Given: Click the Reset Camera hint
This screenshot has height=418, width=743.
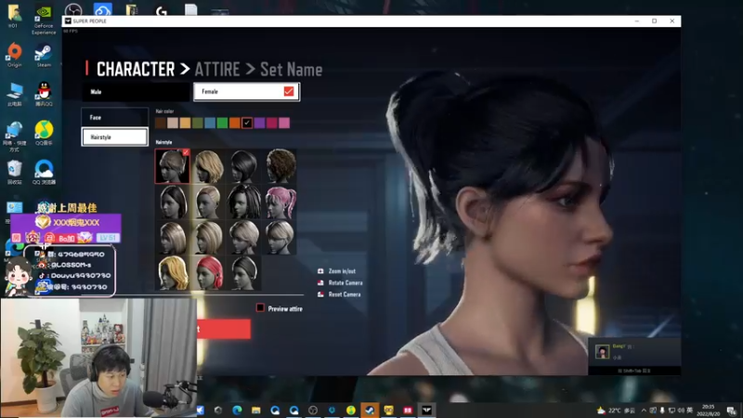Looking at the screenshot, I should [339, 294].
